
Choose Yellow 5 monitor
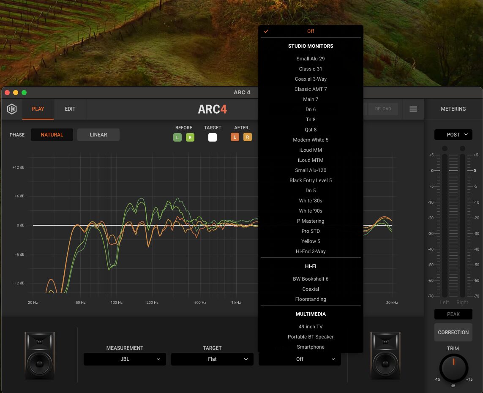311,241
